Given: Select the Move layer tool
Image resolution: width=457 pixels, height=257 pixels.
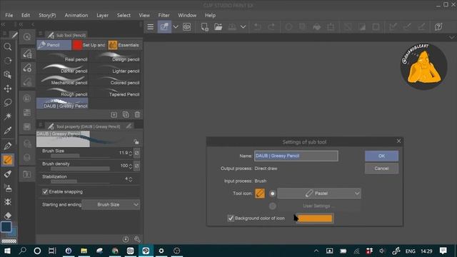Looking at the screenshot, I should coord(8,89).
